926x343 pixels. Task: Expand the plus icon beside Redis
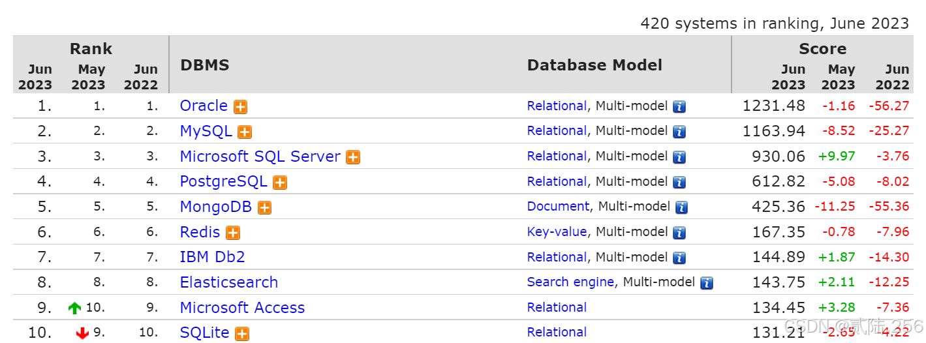click(x=233, y=233)
